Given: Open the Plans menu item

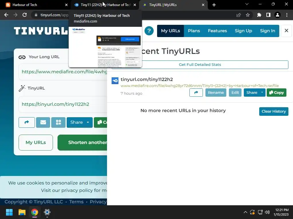Looking at the screenshot, I should click(x=194, y=31).
